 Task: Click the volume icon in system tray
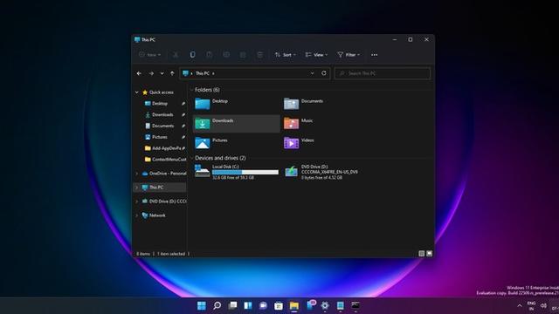pyautogui.click(x=543, y=305)
